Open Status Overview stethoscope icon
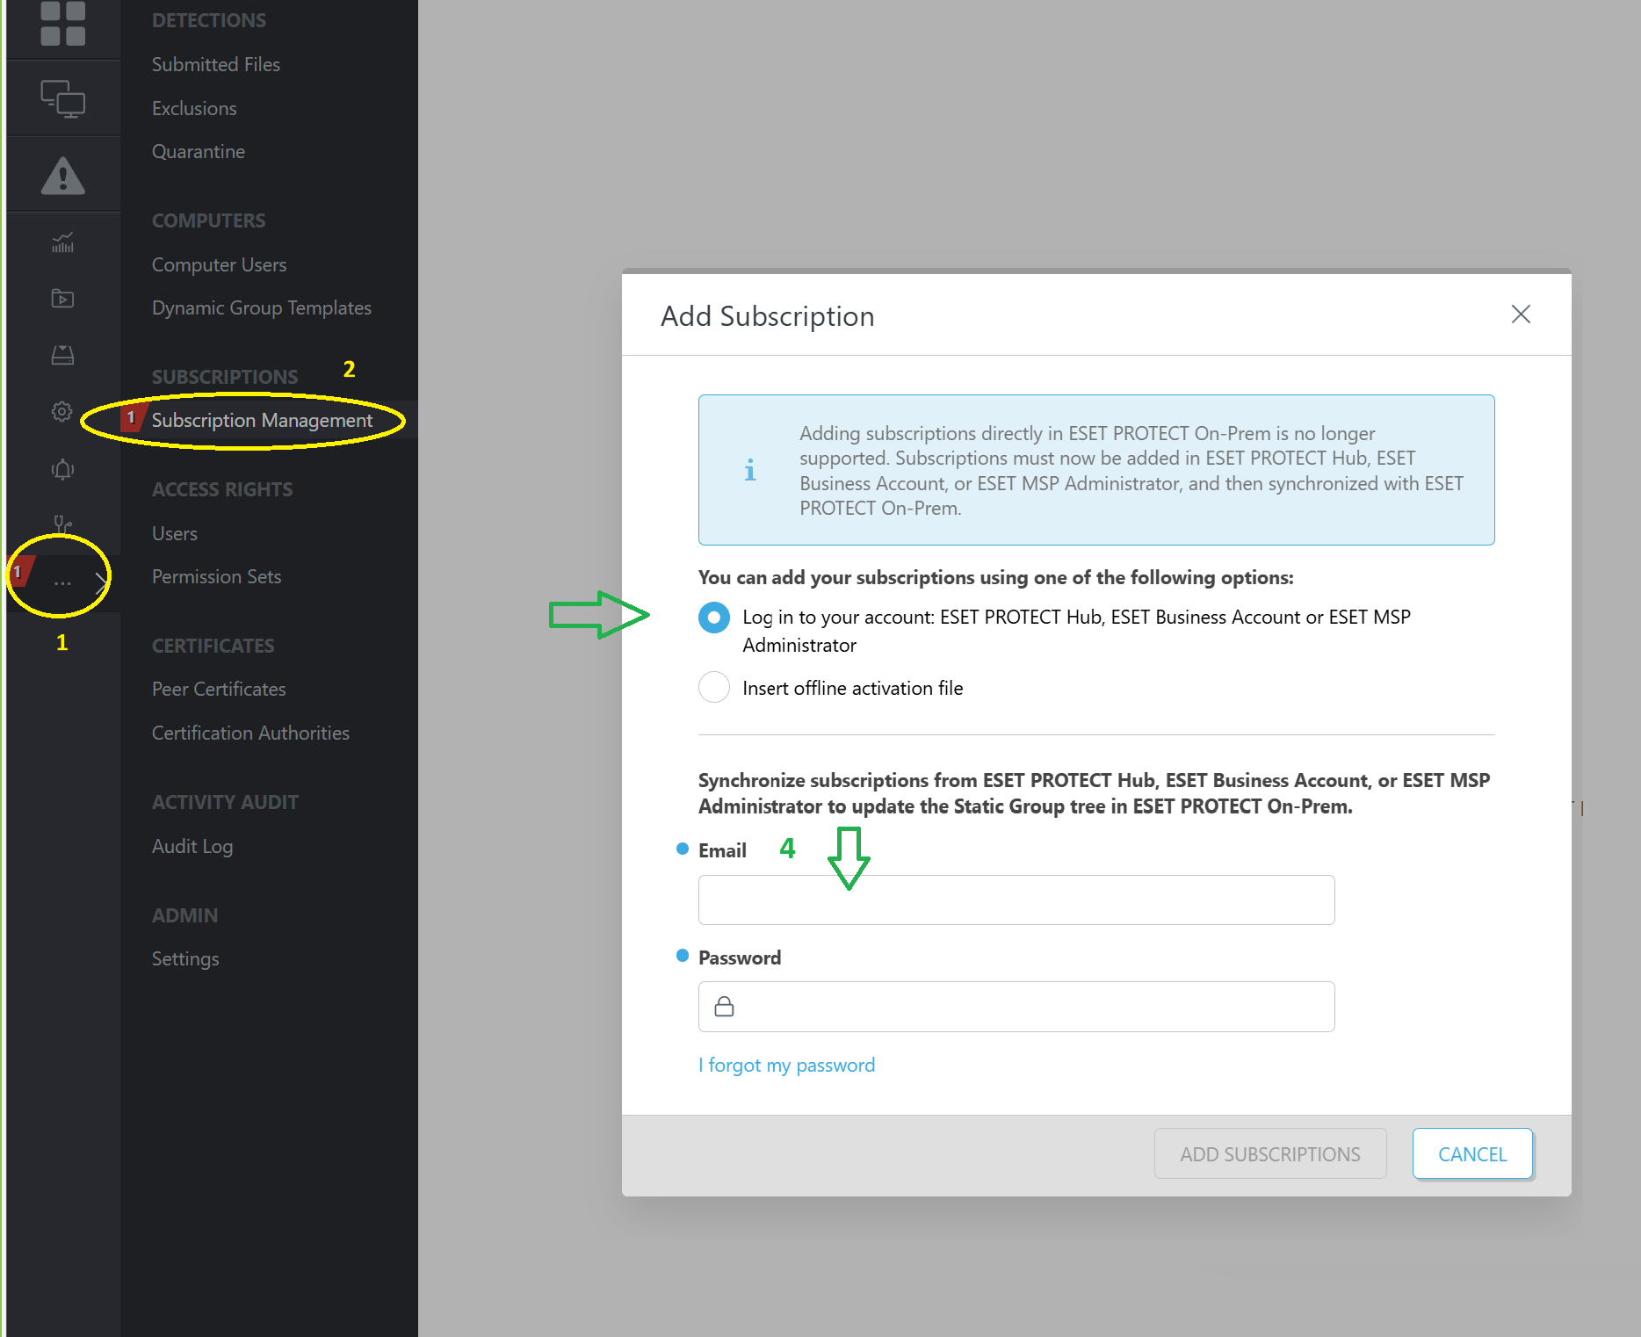This screenshot has height=1337, width=1641. coord(62,524)
